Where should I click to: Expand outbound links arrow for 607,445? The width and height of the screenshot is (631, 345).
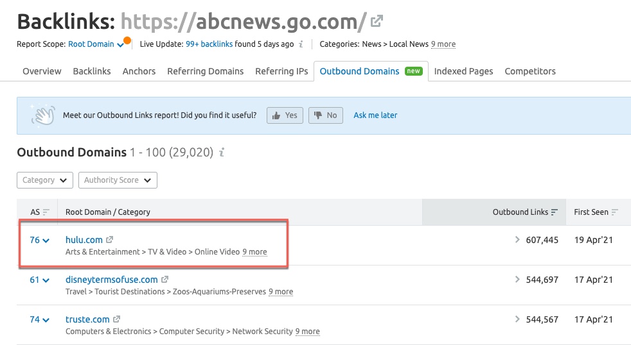[517, 240]
